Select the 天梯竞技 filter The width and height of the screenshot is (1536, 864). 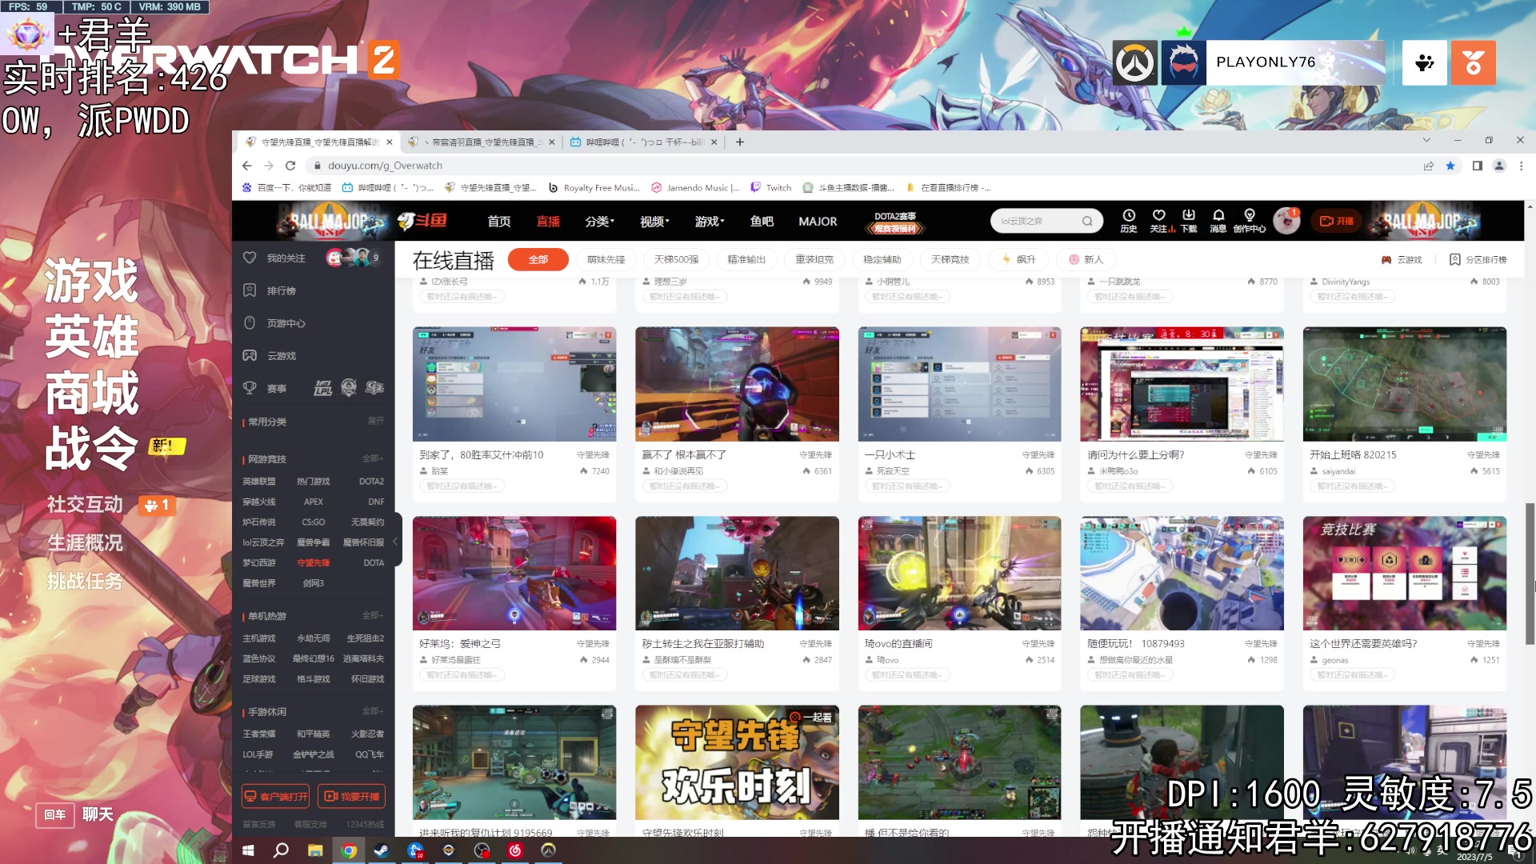click(950, 259)
